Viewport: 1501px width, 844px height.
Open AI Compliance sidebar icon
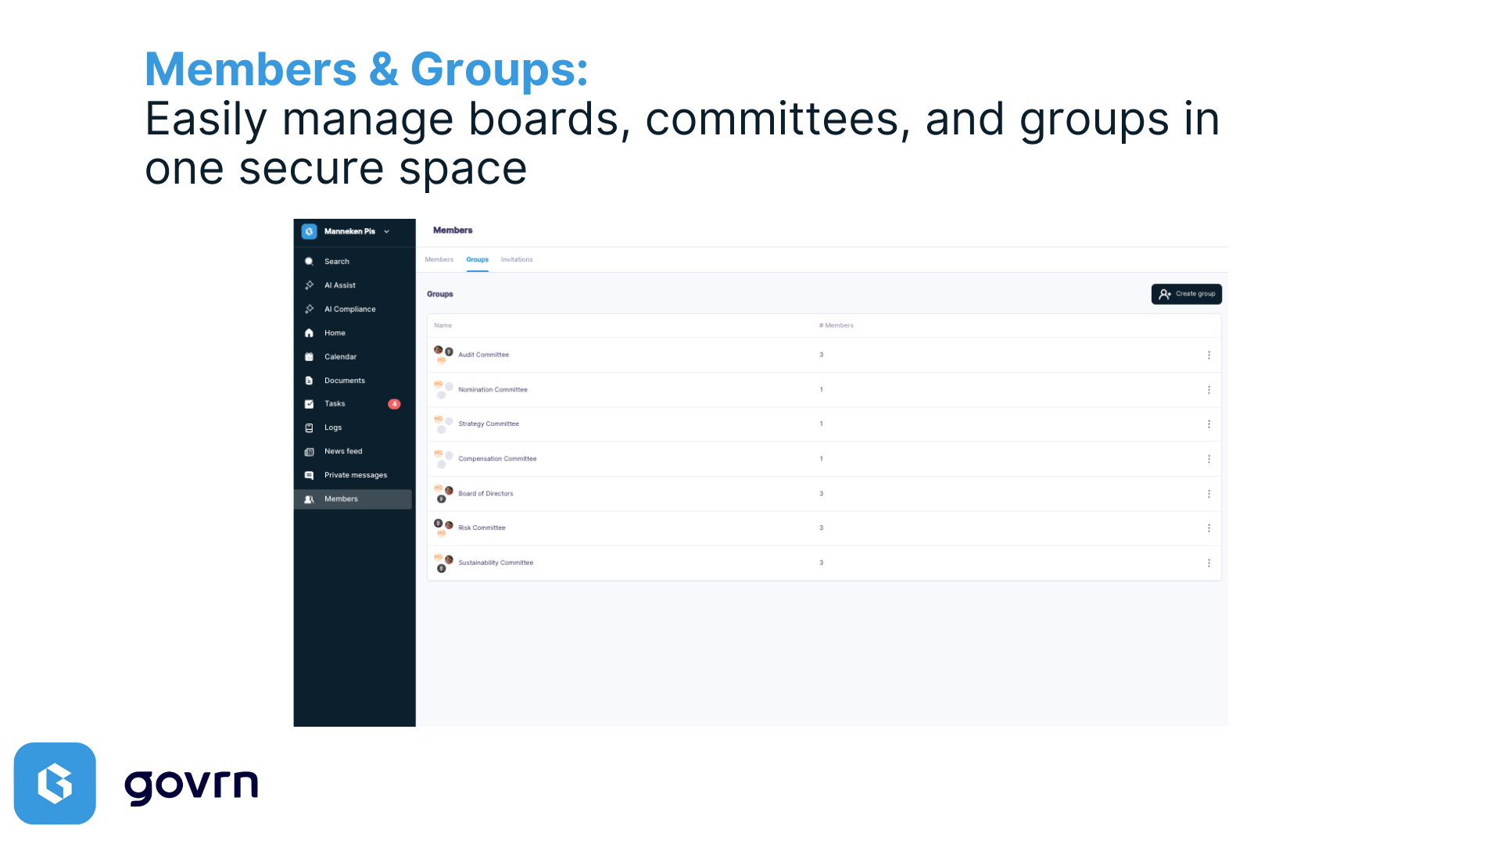click(309, 309)
